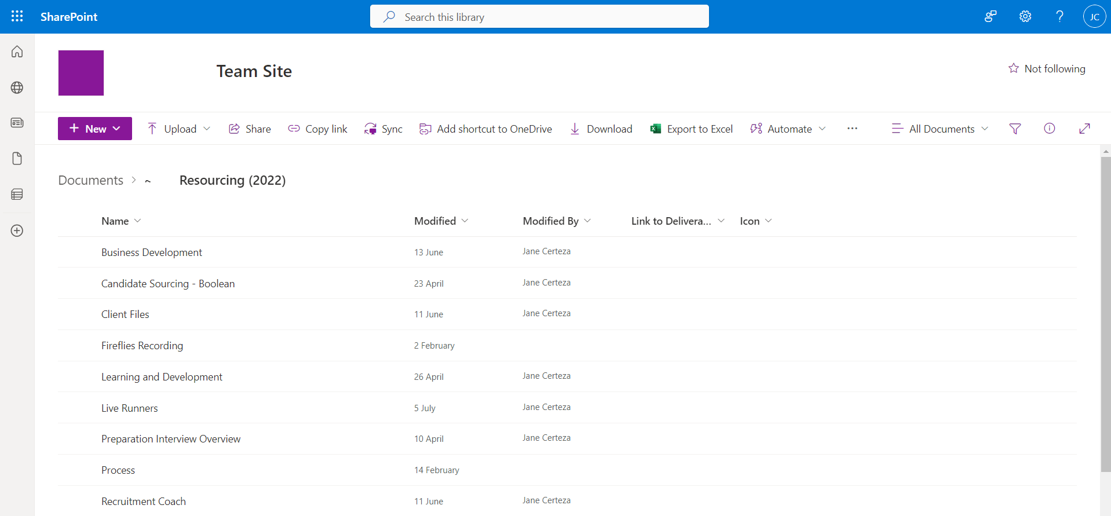
Task: Open the Modified column sort dropdown
Action: [441, 221]
